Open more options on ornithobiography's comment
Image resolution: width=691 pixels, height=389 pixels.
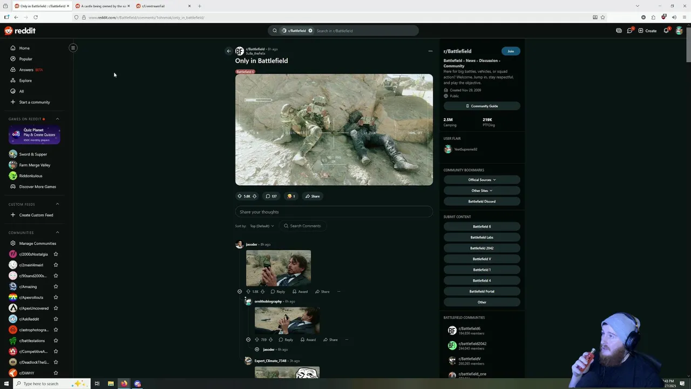(x=347, y=340)
